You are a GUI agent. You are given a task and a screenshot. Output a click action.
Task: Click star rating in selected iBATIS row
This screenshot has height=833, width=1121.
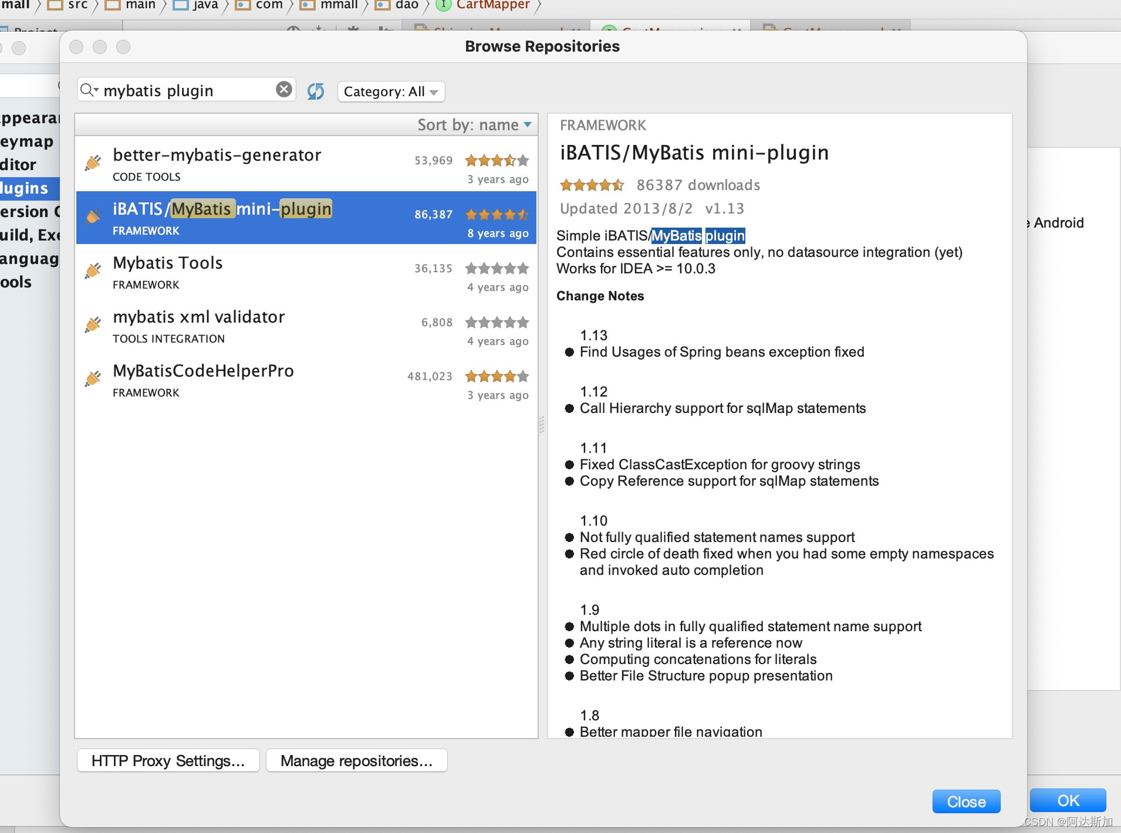pyautogui.click(x=497, y=214)
